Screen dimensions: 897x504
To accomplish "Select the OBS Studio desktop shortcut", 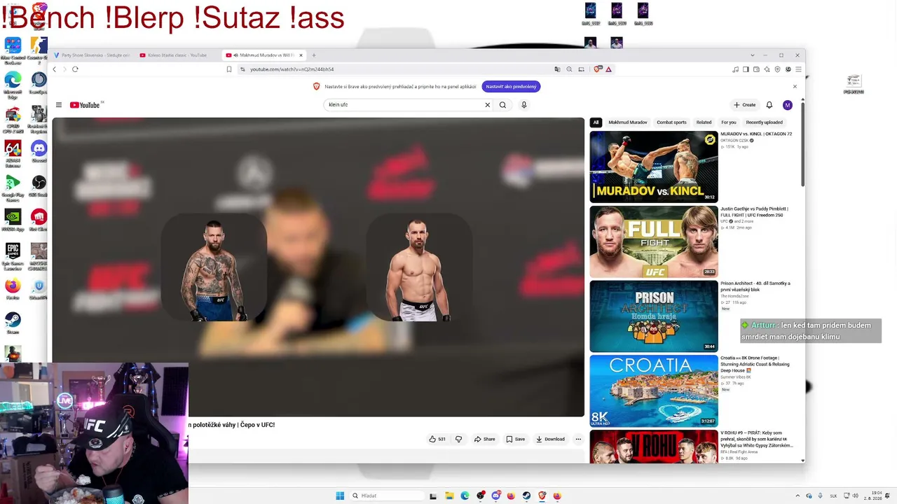I will 39,185.
